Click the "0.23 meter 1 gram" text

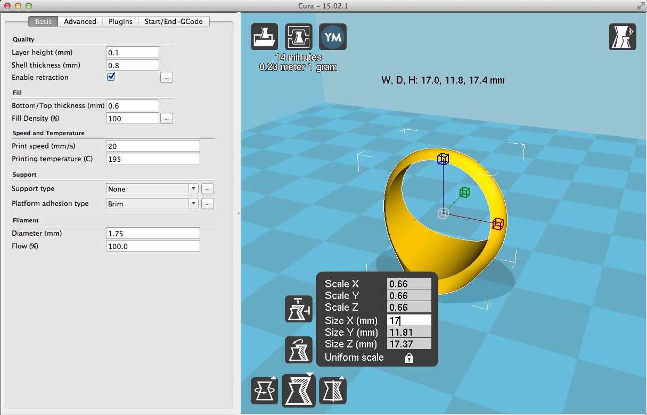298,68
